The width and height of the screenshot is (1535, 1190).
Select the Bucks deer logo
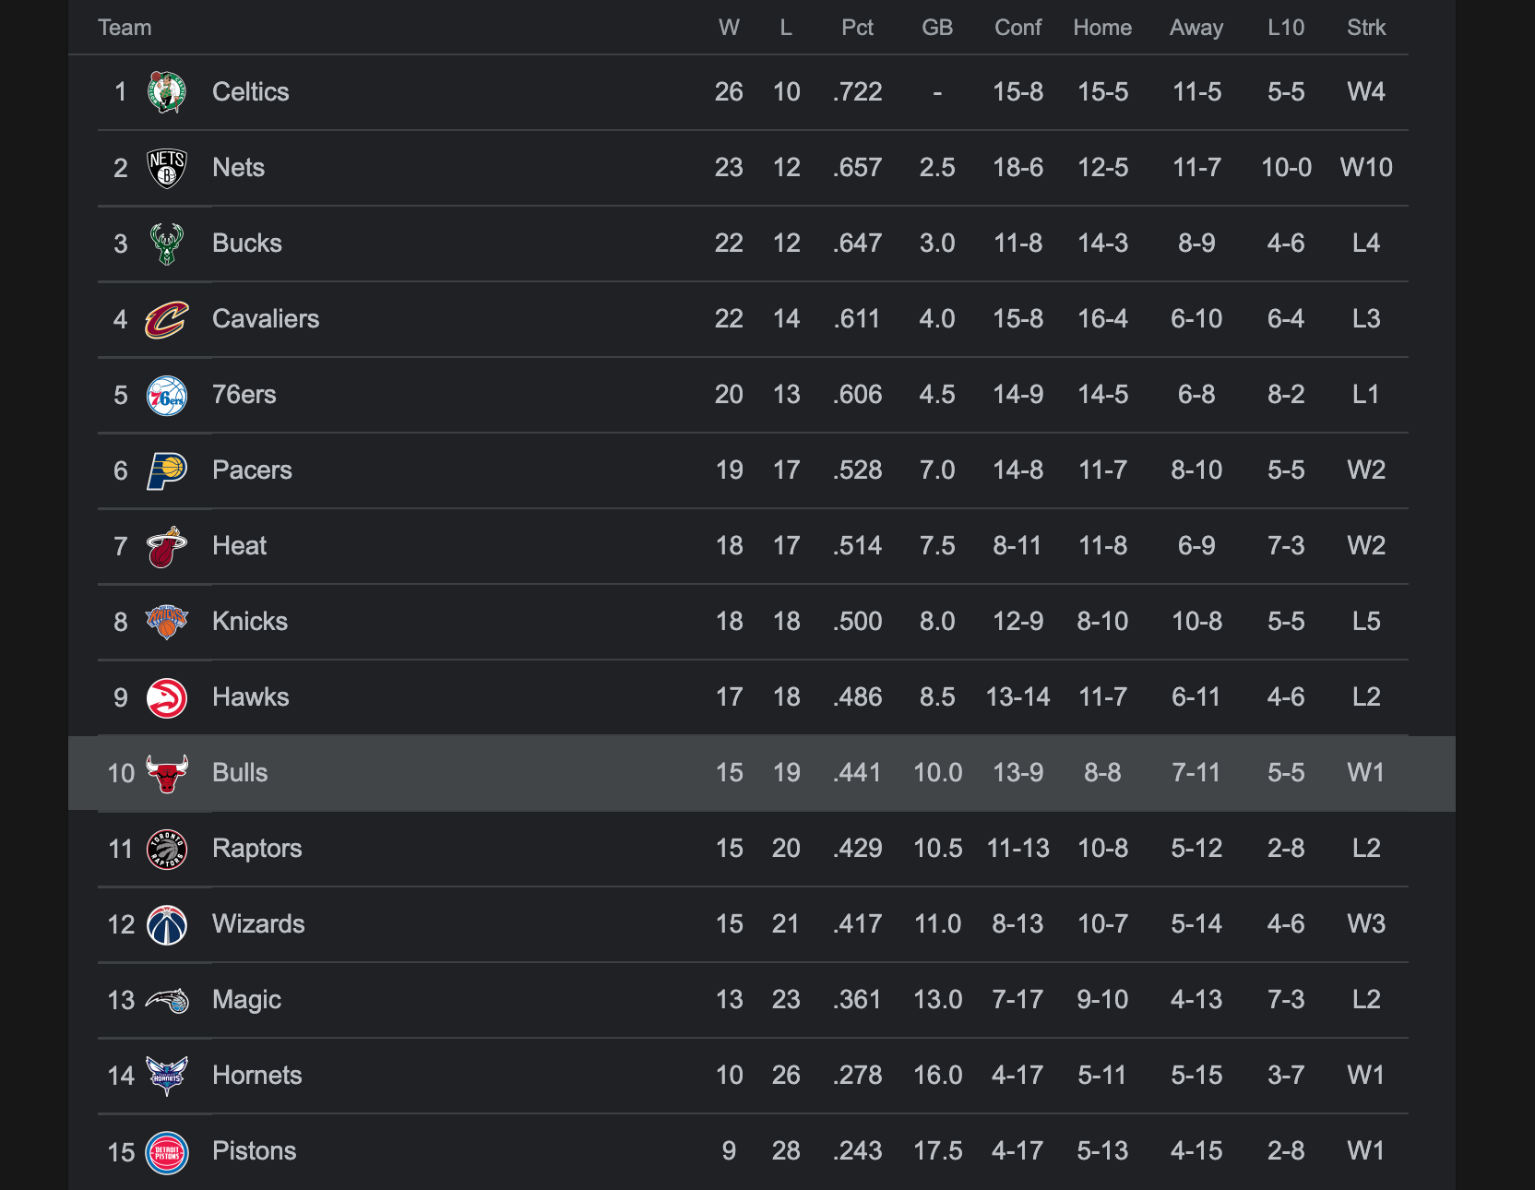[167, 244]
